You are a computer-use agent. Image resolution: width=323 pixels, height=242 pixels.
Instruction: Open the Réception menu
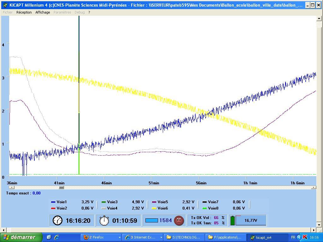(x=24, y=12)
